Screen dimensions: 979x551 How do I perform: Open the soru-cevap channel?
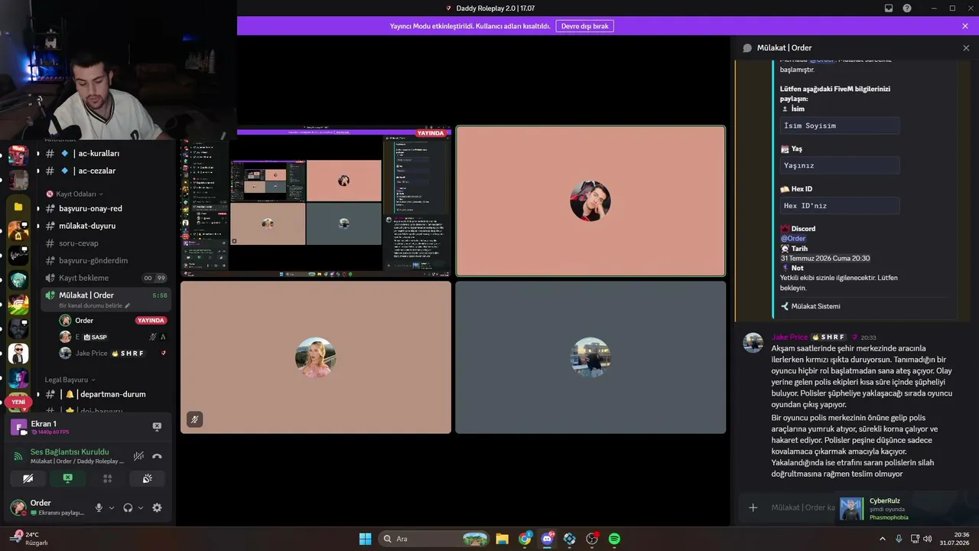point(104,243)
